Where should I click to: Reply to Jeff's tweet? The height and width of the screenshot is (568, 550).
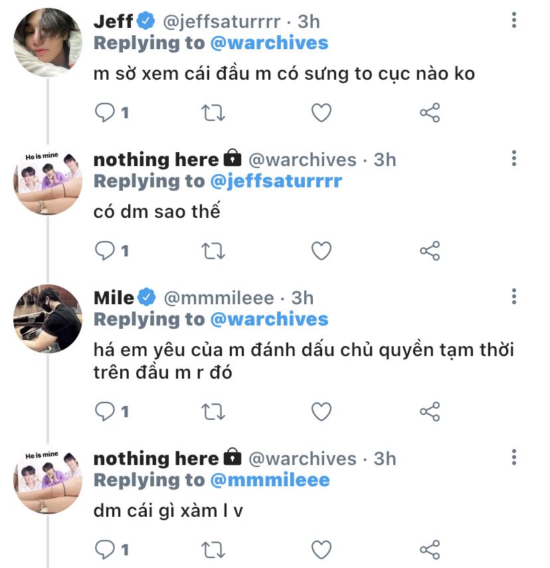point(105,113)
